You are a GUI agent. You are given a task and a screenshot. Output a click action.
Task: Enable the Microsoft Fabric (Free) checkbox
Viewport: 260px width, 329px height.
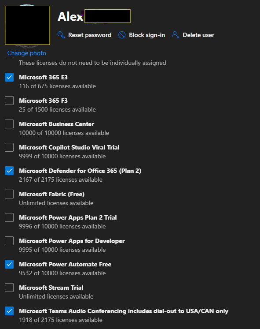9,194
